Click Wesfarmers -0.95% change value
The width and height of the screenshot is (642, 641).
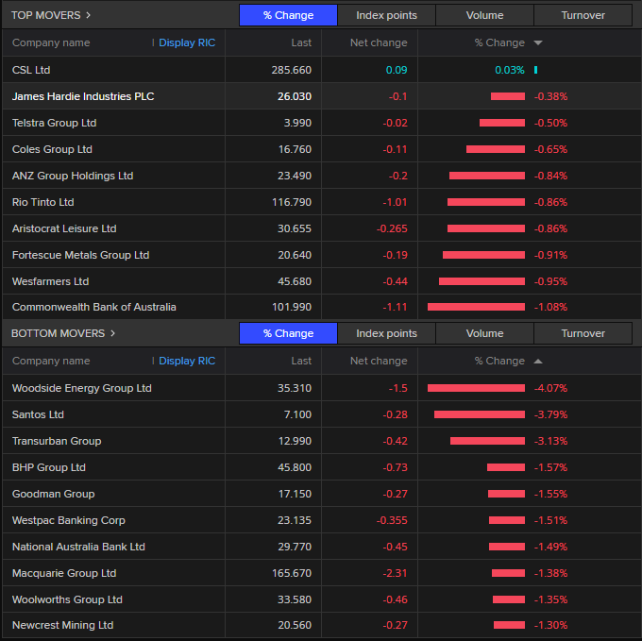(550, 281)
